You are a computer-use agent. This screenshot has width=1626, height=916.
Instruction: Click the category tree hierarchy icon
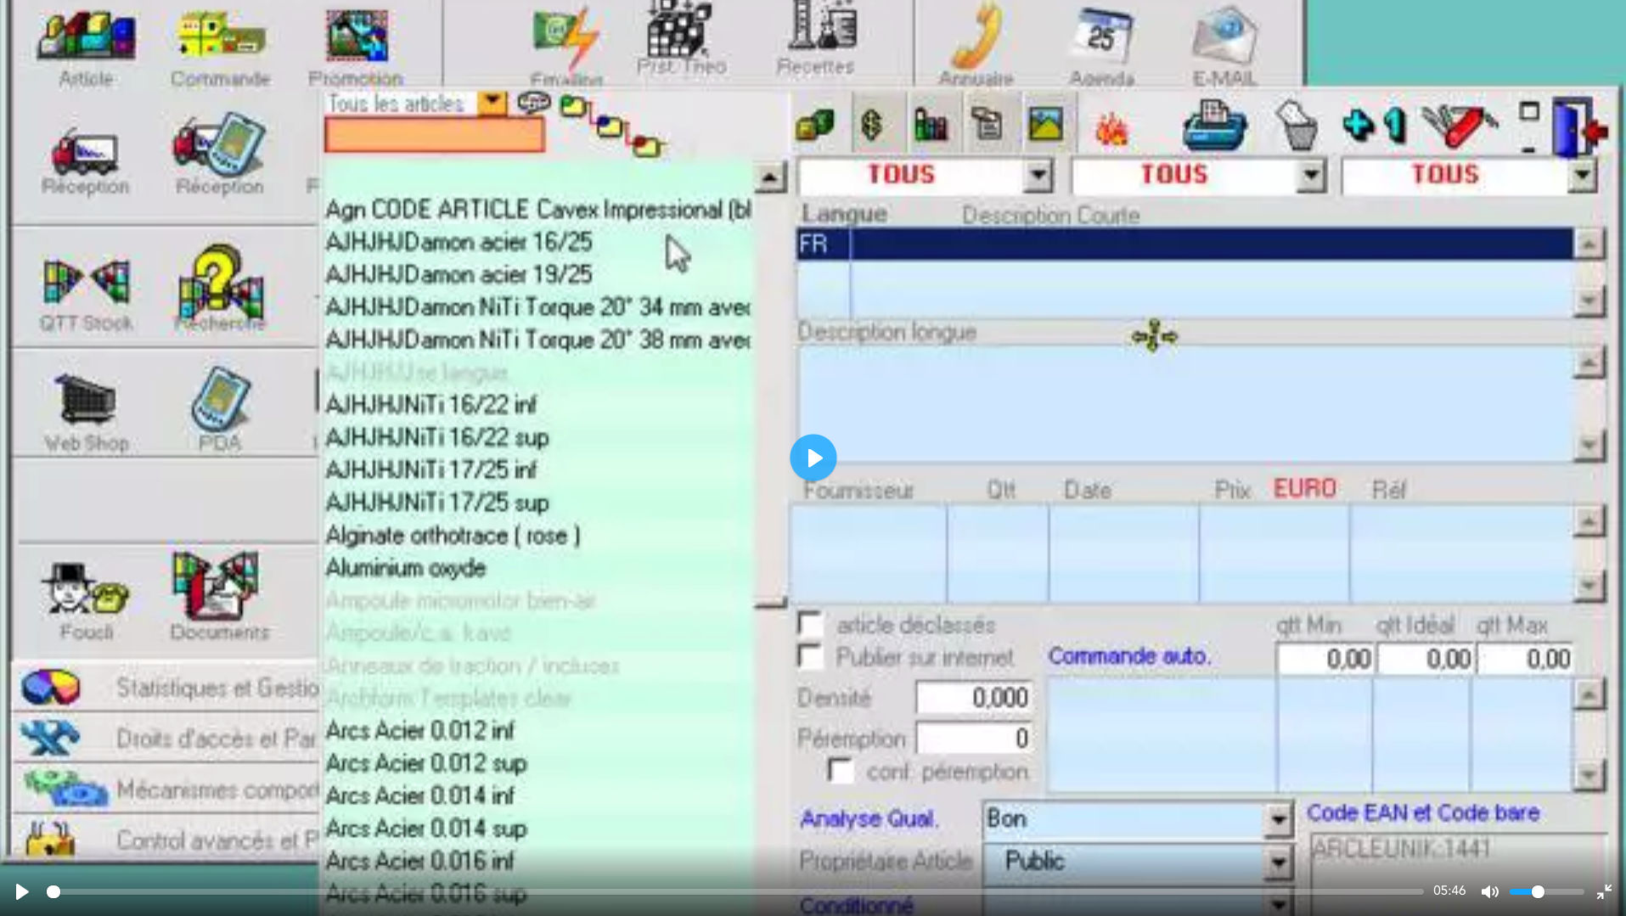[x=611, y=127]
